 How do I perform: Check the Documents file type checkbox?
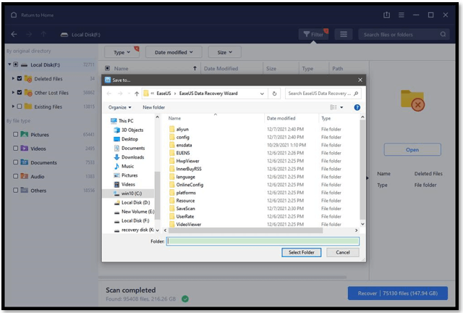16,162
